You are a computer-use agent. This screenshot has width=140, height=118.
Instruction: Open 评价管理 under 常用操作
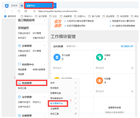pos(37,33)
